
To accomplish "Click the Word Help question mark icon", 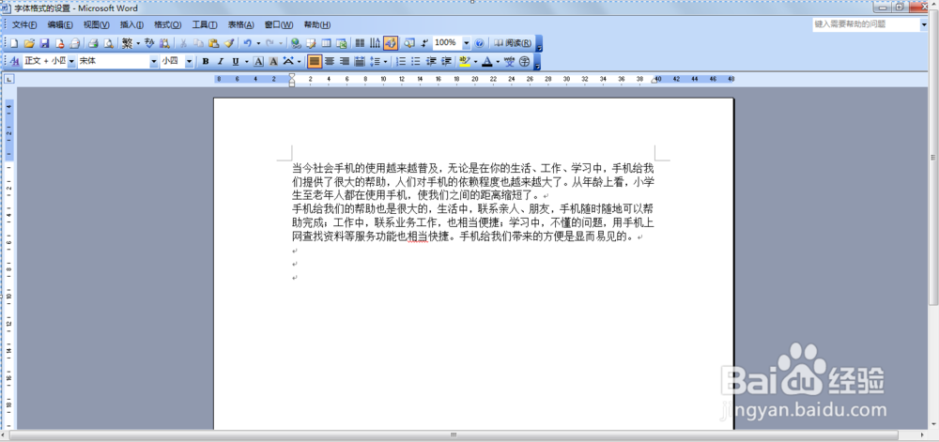I will (x=479, y=43).
